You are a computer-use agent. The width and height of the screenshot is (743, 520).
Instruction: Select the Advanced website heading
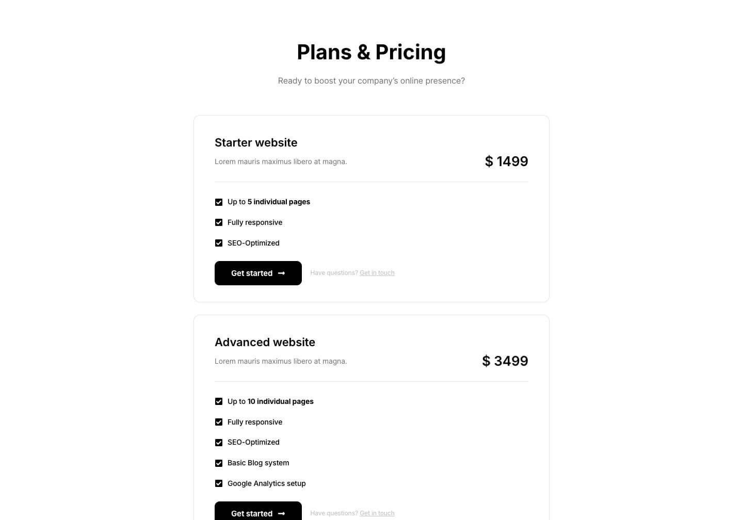coord(265,342)
